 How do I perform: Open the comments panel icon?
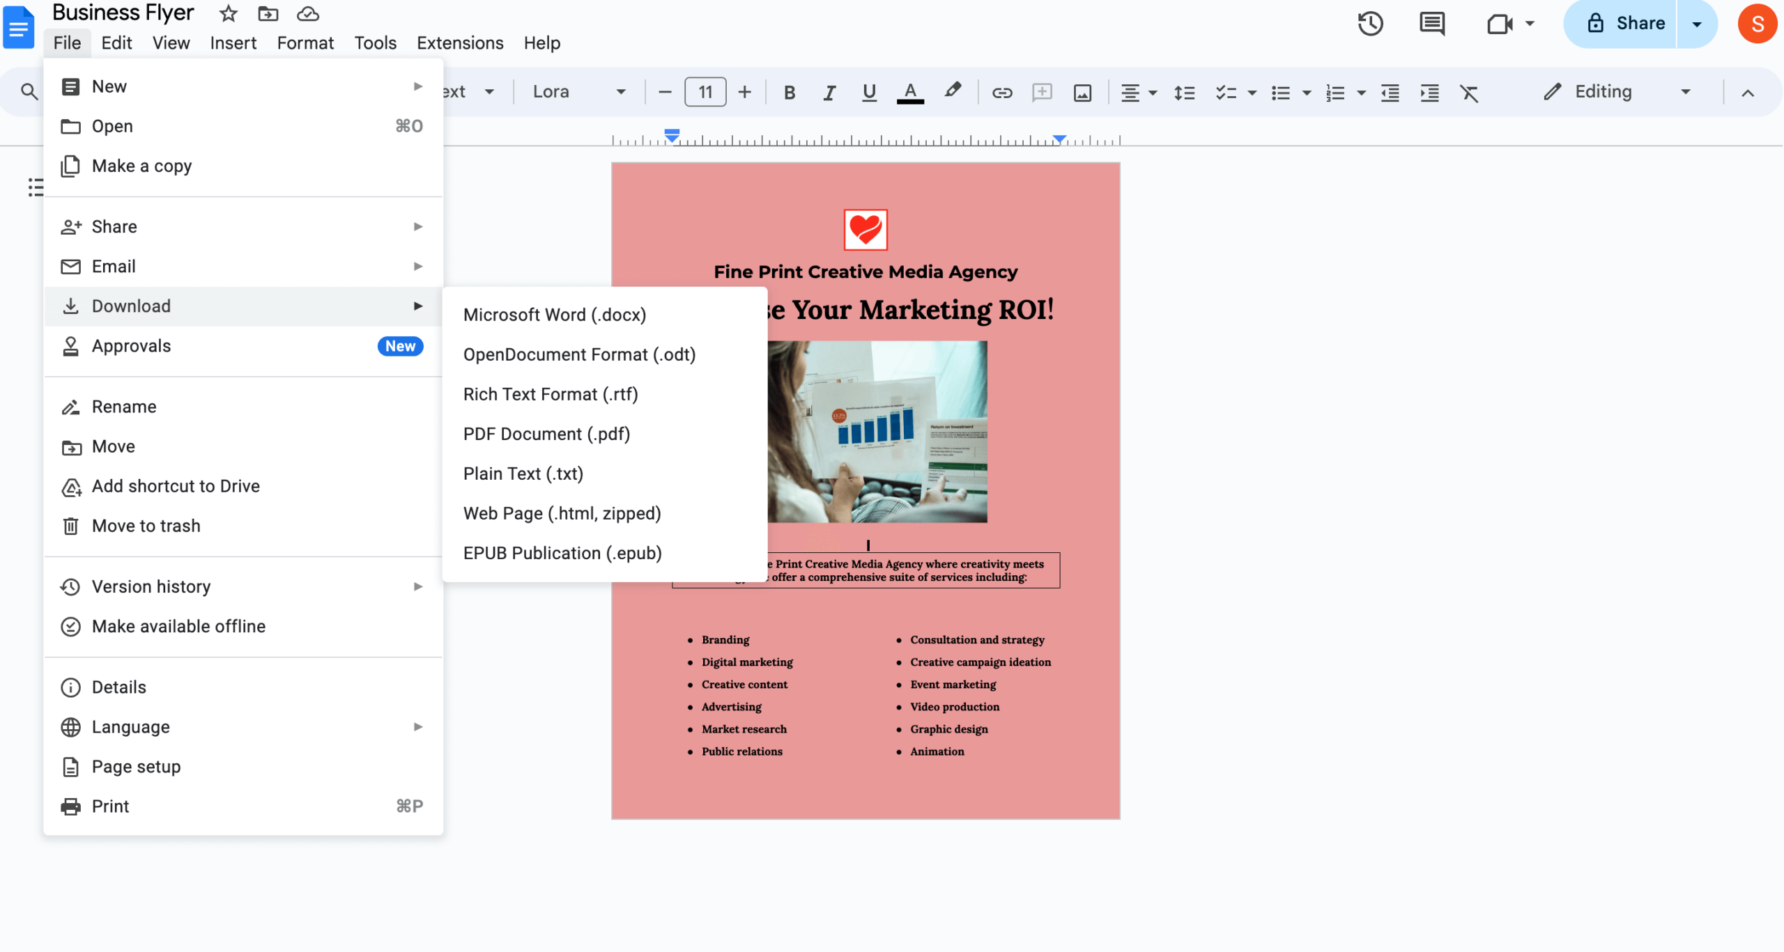click(1431, 23)
